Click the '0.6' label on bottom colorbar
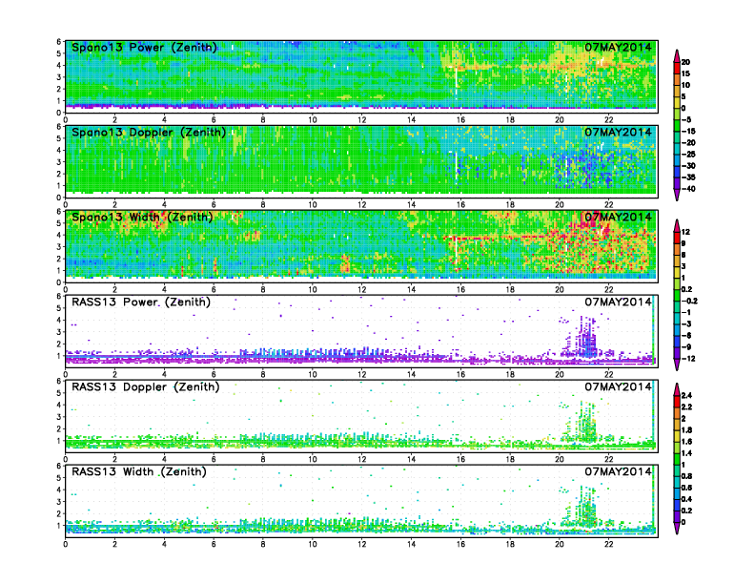The width and height of the screenshot is (755, 584). [x=686, y=488]
